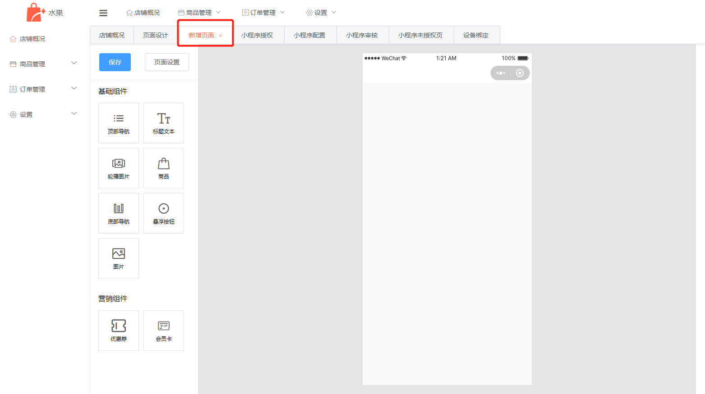
Task: Expand sidebar 商品管理 chevron
Action: pyautogui.click(x=74, y=63)
